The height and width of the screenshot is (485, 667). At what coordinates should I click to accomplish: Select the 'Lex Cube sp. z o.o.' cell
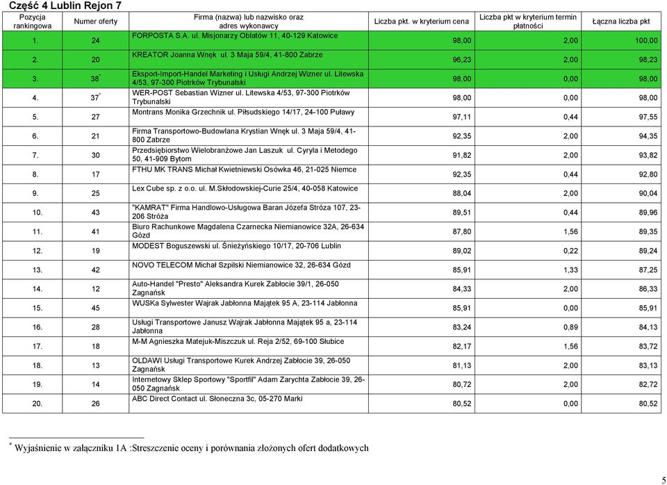coord(249,193)
